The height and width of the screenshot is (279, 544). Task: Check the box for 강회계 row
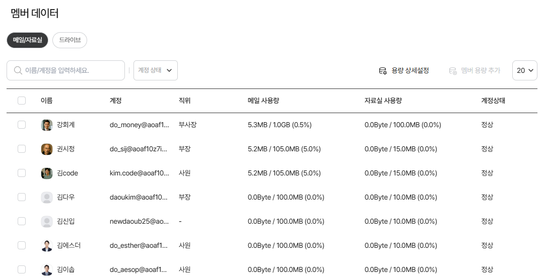(x=22, y=125)
